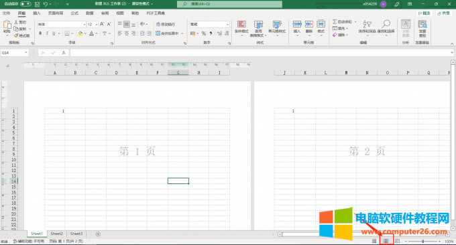
Task: Click the Comments button
Action: 424,13
